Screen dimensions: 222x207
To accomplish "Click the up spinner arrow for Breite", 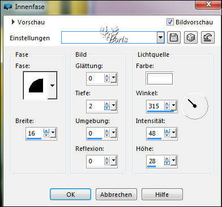I will [46, 131].
